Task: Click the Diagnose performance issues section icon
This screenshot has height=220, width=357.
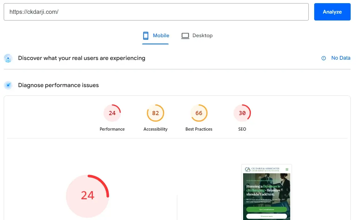Action: click(8, 85)
